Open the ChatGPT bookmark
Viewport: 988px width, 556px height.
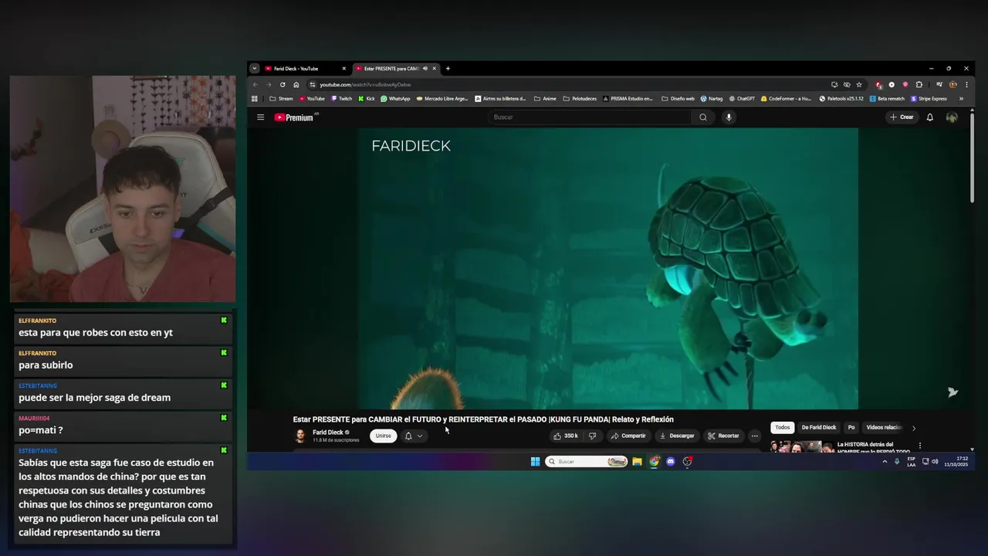click(741, 99)
